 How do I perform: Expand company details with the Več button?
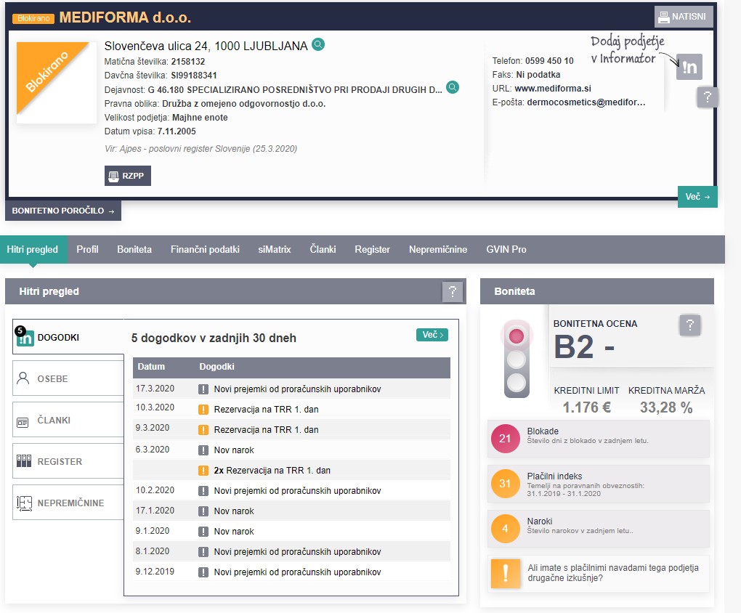click(x=697, y=197)
